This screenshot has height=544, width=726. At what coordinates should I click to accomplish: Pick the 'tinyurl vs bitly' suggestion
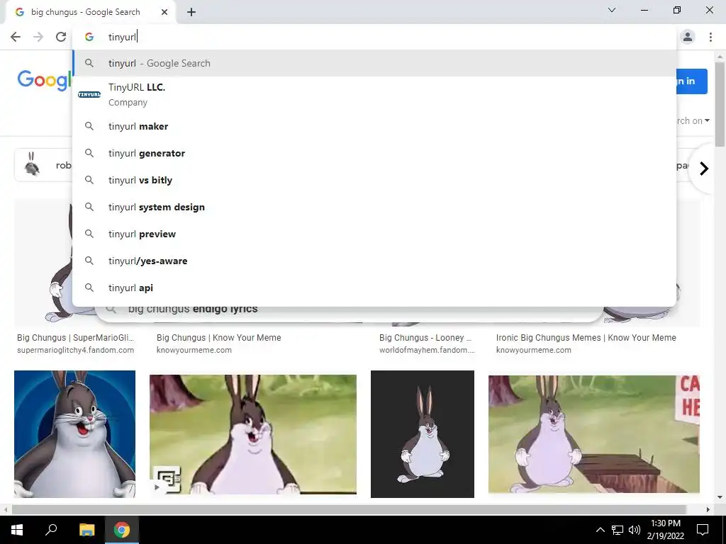374,180
